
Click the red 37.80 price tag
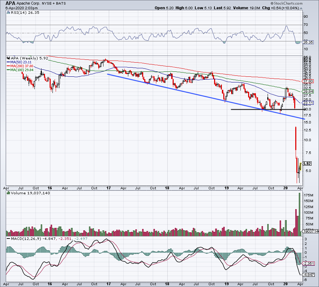(x=307, y=81)
